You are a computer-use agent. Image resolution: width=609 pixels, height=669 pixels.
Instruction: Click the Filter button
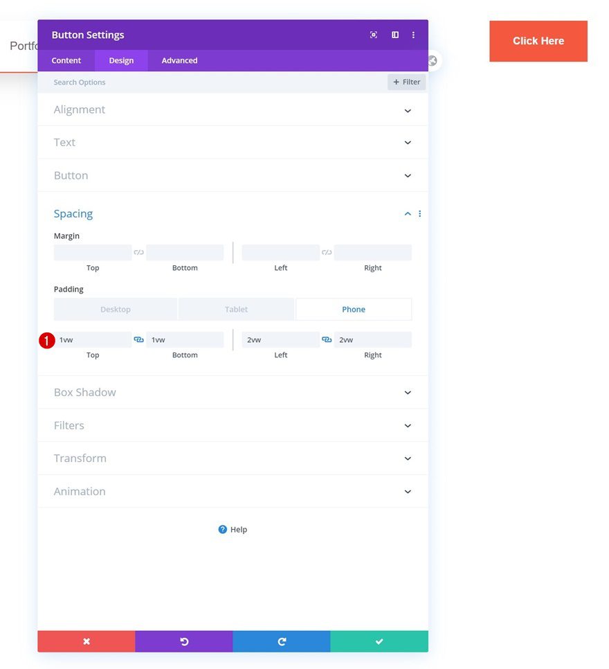406,82
